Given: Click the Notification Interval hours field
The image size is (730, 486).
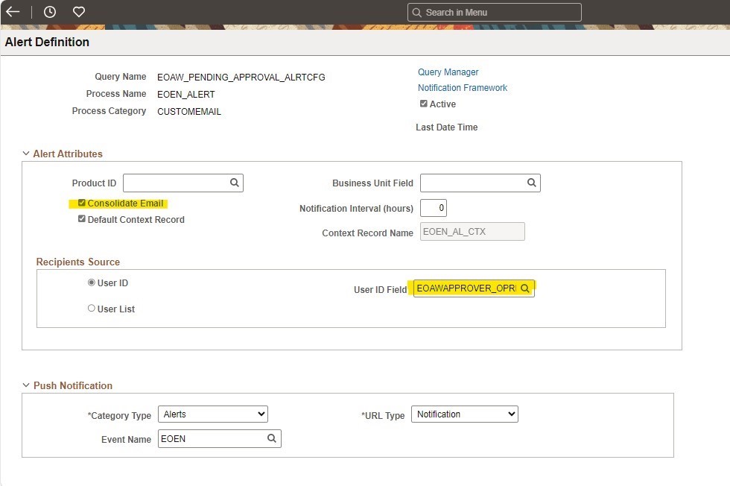Looking at the screenshot, I should [434, 208].
